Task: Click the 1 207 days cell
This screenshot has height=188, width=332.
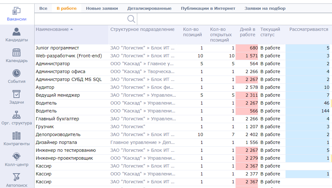Action: click(x=247, y=127)
